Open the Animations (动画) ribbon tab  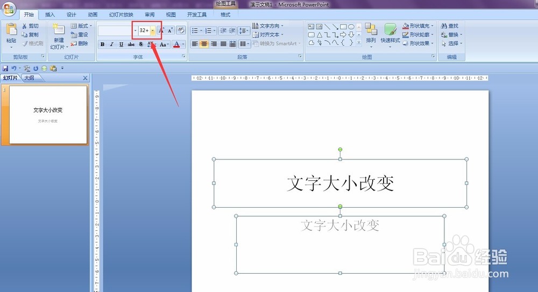coord(93,14)
